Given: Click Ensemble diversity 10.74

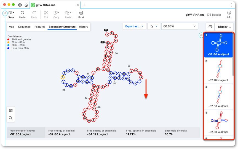Looking at the screenshot, I should 169,134.
